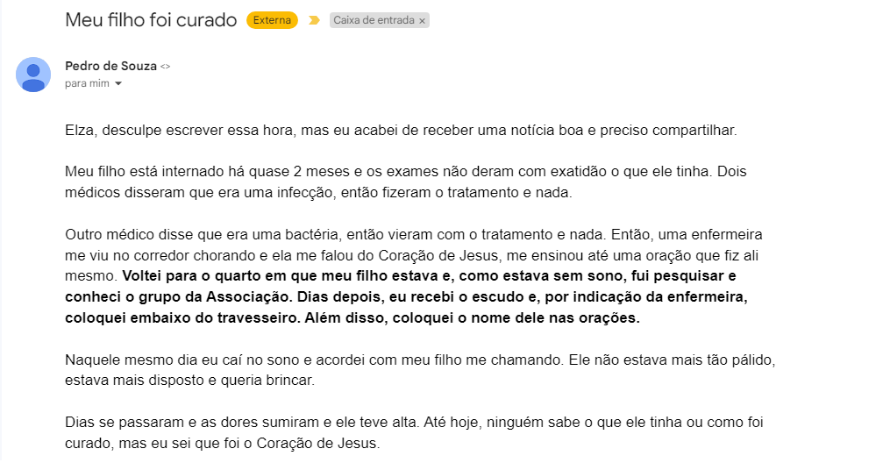The width and height of the screenshot is (890, 463).
Task: Click the yellow Externa badge
Action: (x=272, y=20)
